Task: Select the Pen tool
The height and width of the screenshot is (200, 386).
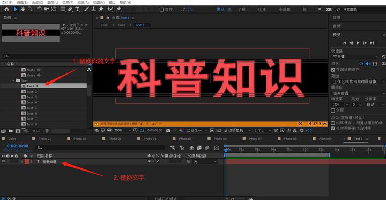Action: (70, 9)
